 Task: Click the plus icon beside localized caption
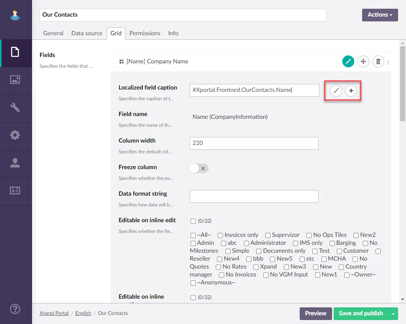(x=351, y=91)
